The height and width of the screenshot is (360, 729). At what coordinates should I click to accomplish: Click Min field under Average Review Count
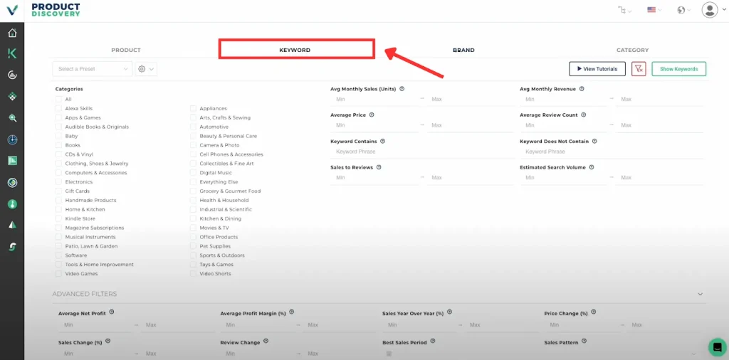[x=564, y=125]
